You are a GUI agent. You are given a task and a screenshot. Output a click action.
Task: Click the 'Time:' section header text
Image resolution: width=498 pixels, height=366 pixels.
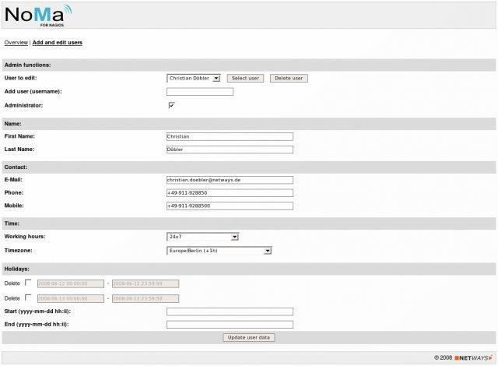tap(12, 223)
